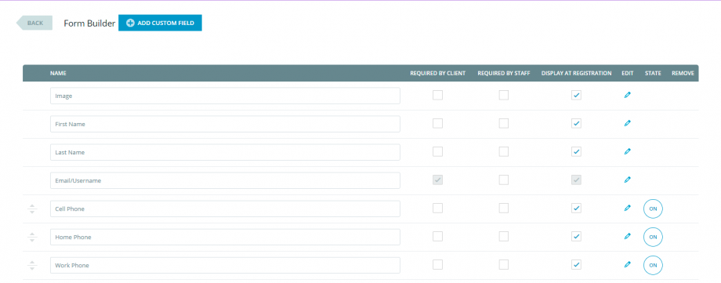Screen dimensions: 721x283
Task: Focus the First Name name field
Action: 226,124
